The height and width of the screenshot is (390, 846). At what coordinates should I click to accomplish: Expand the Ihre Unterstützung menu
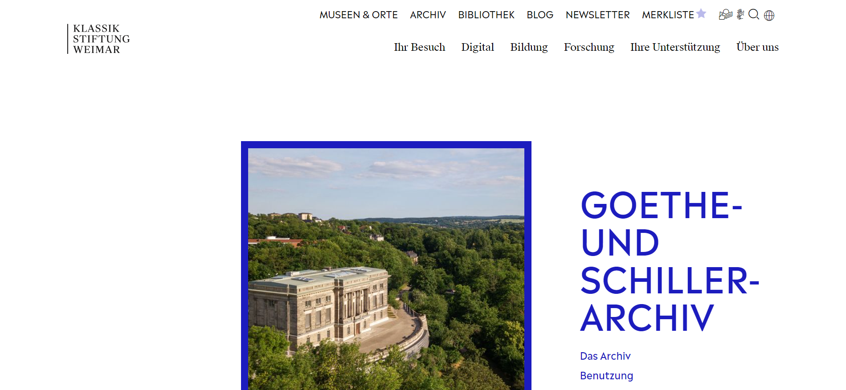pos(675,47)
